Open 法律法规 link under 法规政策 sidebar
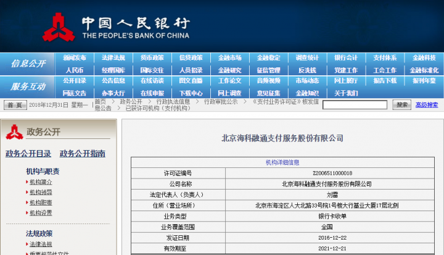This screenshot has height=255, width=444. click(41, 244)
